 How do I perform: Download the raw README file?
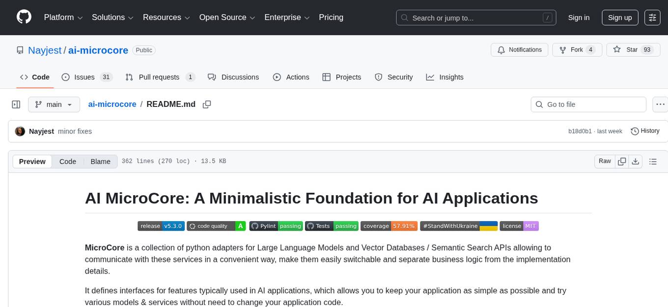click(x=636, y=161)
